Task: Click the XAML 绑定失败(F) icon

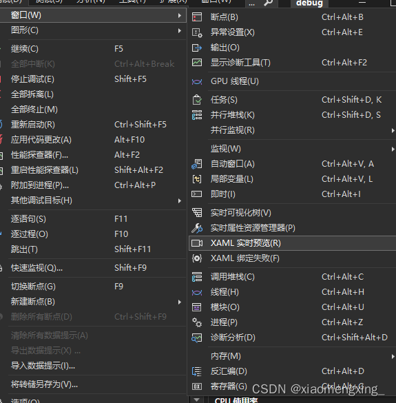Action: (197, 258)
